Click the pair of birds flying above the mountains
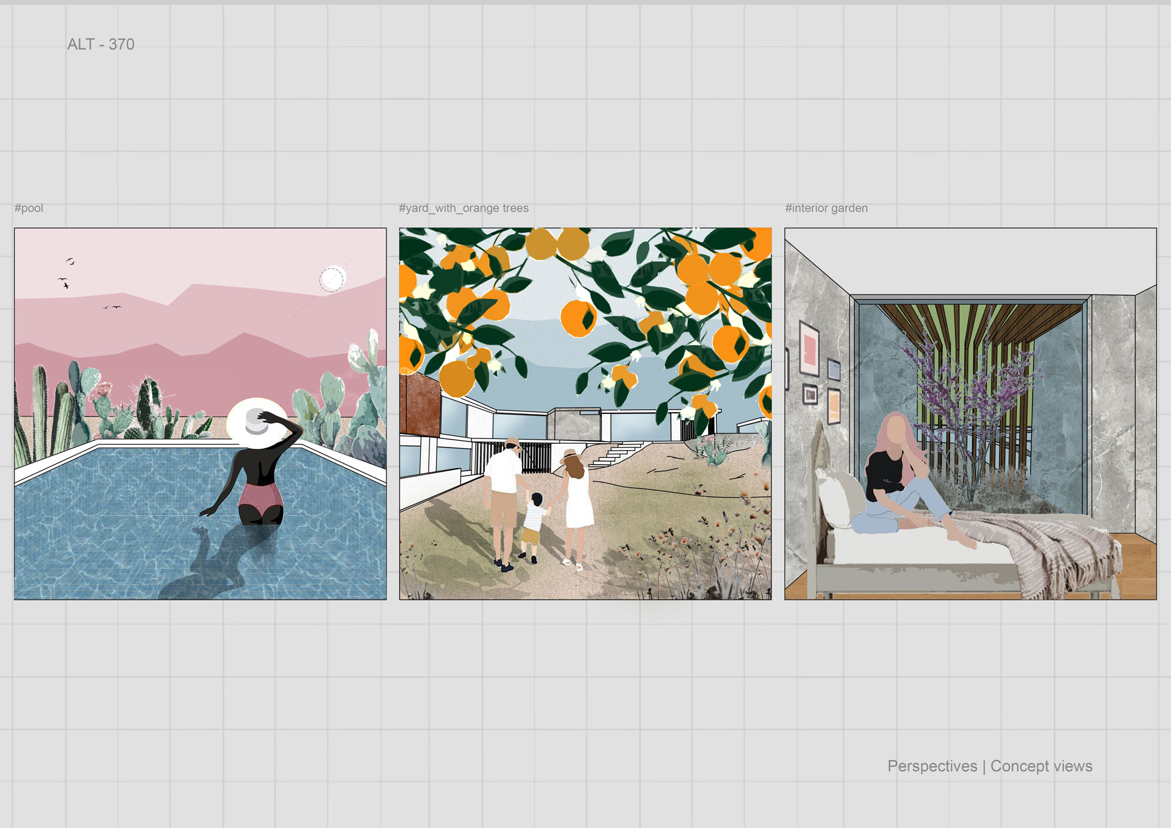The image size is (1171, 828). (x=112, y=307)
